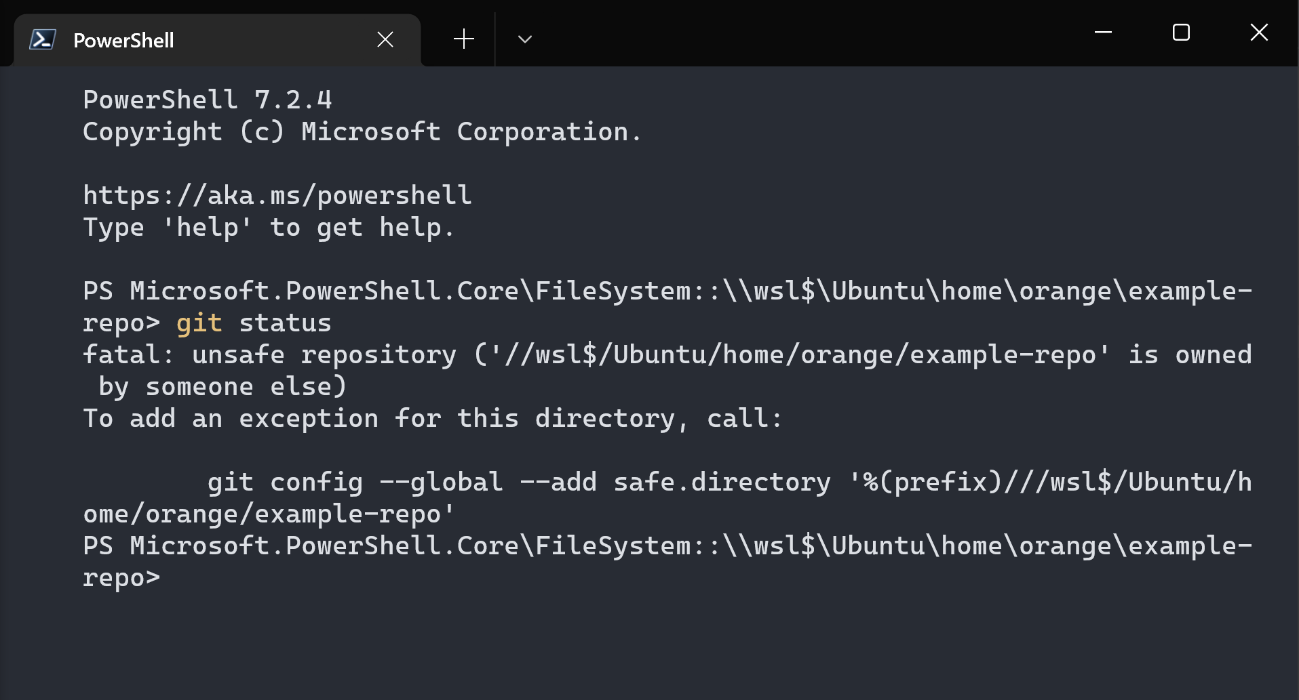The image size is (1299, 700).
Task: Click the minimize icon in the title bar
Action: coord(1103,32)
